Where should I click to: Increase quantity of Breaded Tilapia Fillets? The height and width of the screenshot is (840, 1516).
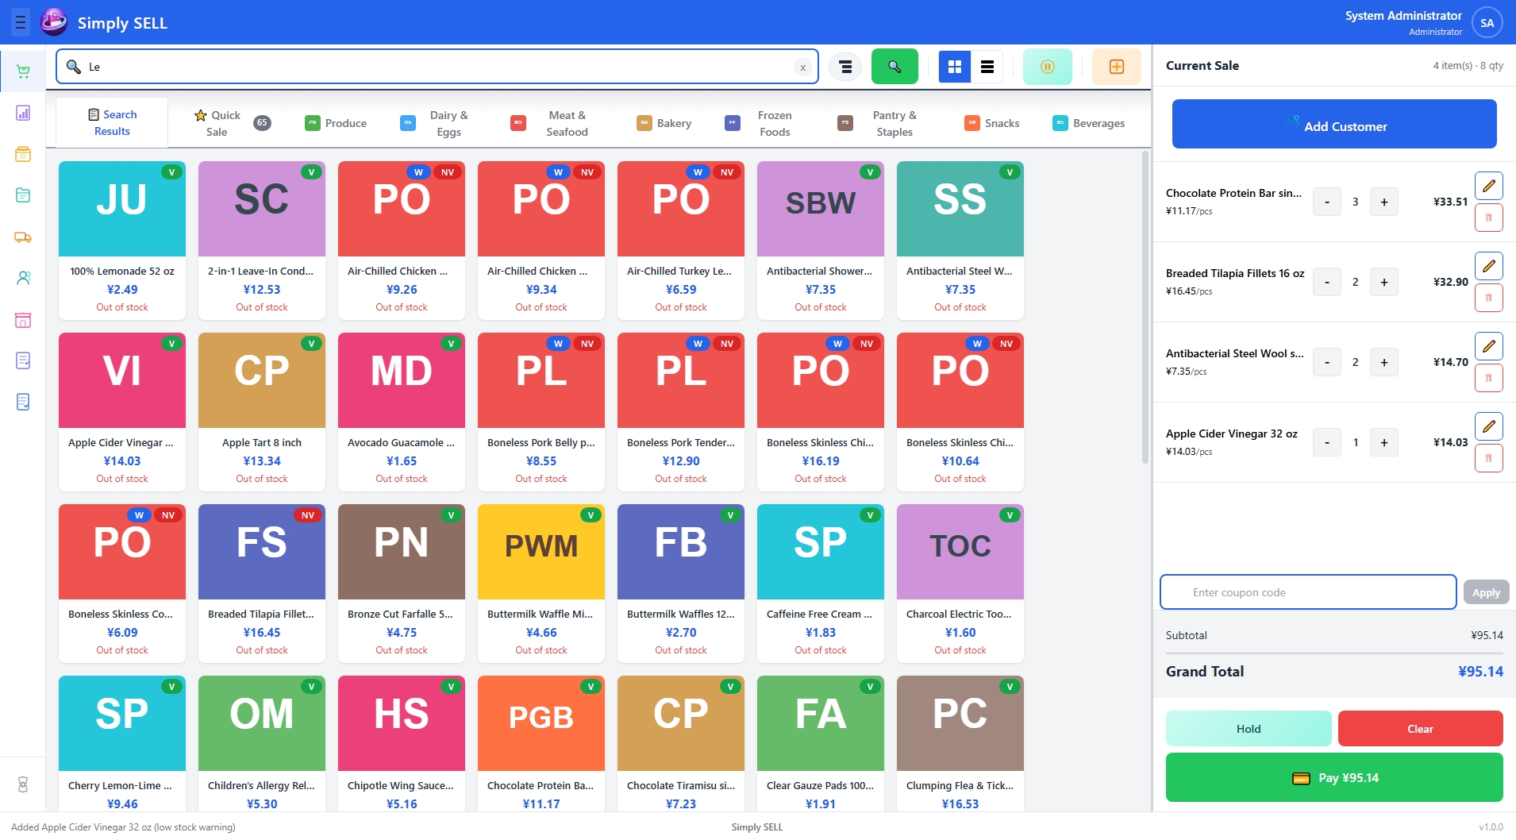pos(1383,282)
